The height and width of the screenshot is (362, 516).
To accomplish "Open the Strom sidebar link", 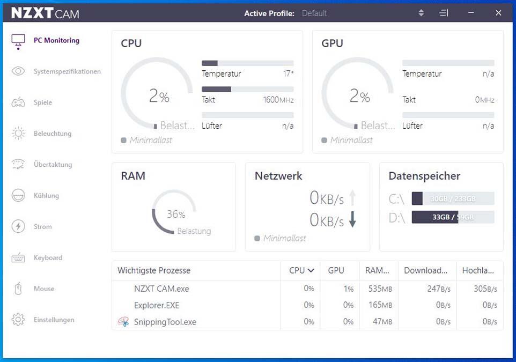I will [x=43, y=226].
